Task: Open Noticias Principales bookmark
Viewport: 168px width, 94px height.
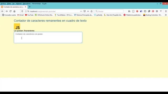Action: click(x=83, y=15)
